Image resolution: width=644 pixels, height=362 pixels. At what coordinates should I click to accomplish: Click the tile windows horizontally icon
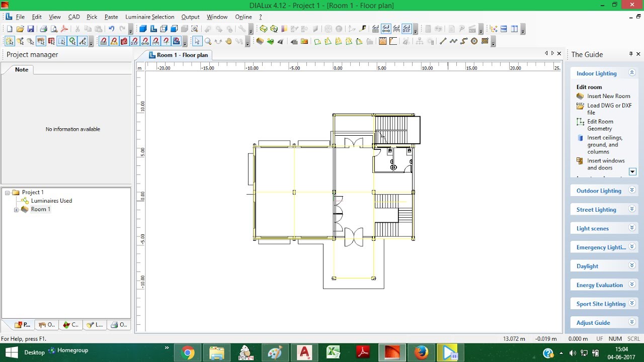click(x=504, y=29)
